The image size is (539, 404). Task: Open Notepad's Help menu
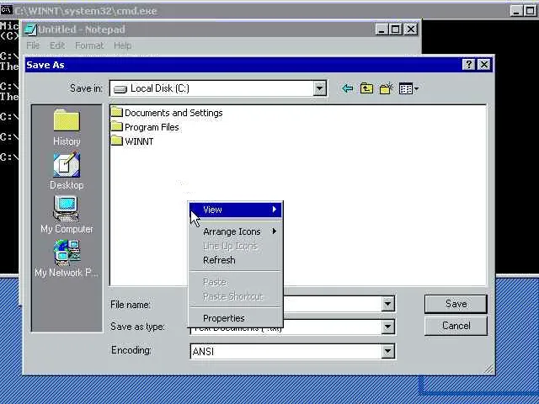point(122,45)
